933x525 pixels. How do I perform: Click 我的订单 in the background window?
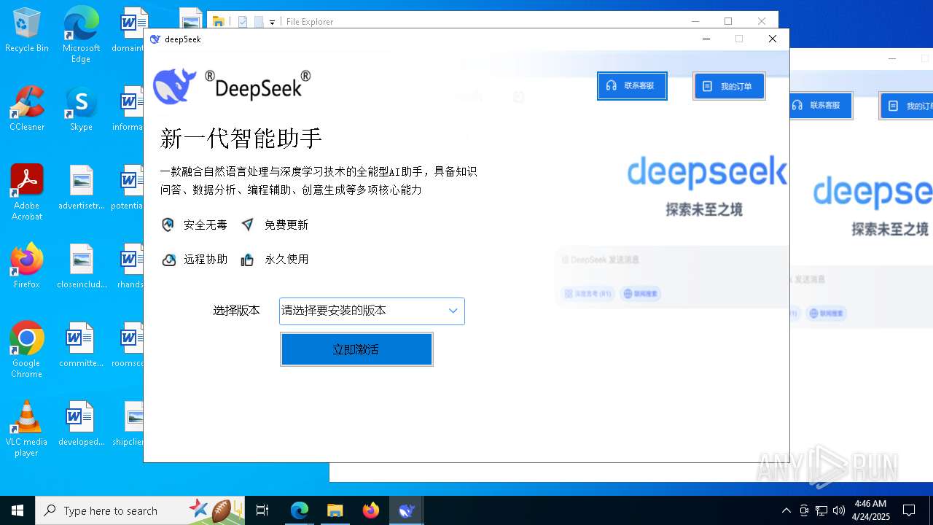[x=906, y=106]
